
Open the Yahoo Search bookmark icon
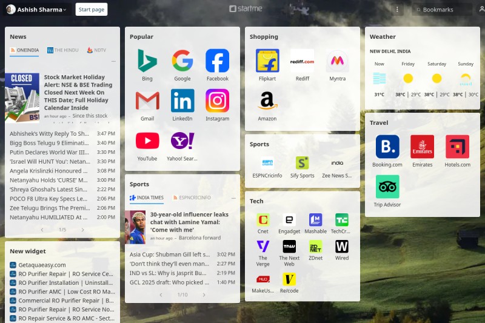pyautogui.click(x=182, y=141)
